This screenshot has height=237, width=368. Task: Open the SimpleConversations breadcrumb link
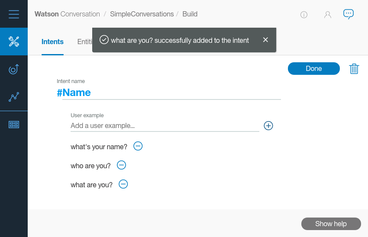point(142,14)
